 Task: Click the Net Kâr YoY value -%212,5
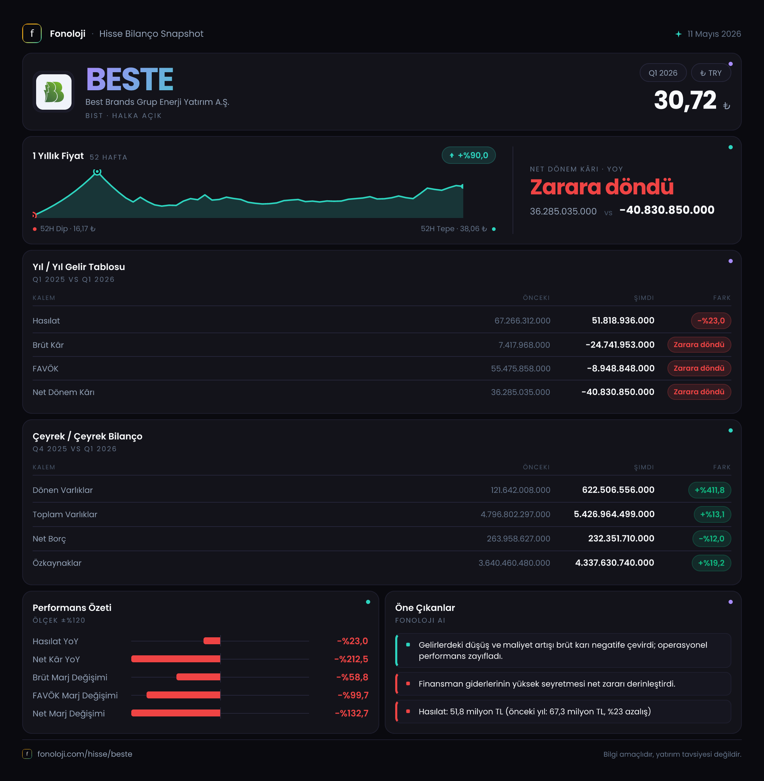[351, 659]
